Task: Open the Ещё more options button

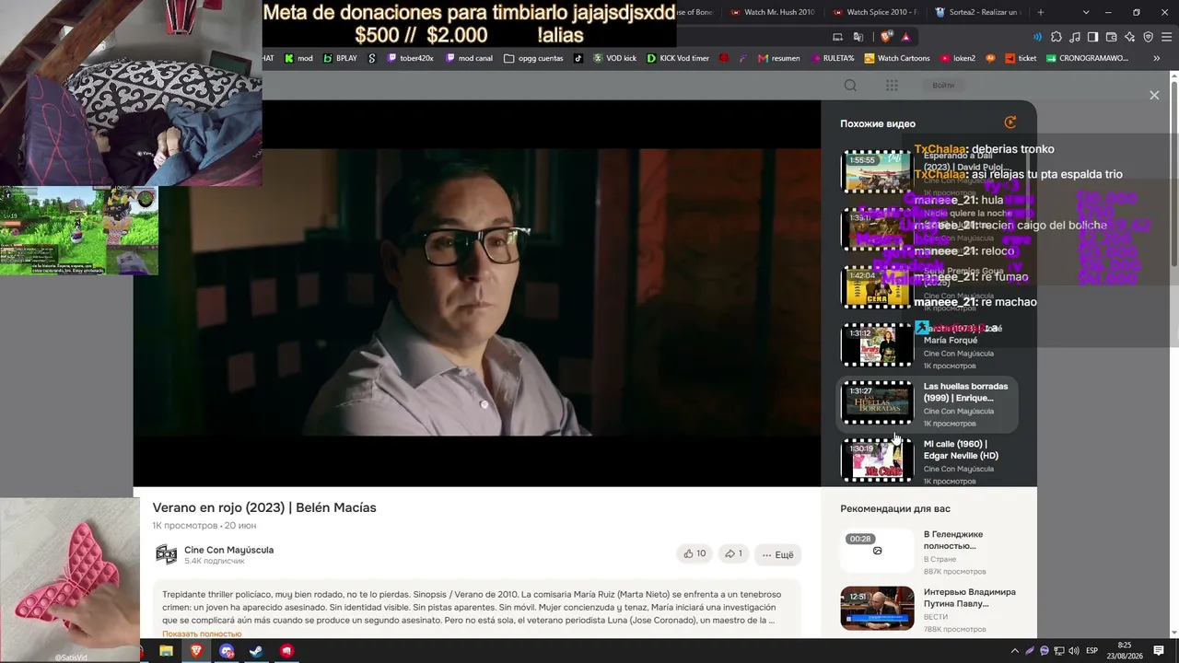Action: (x=777, y=554)
